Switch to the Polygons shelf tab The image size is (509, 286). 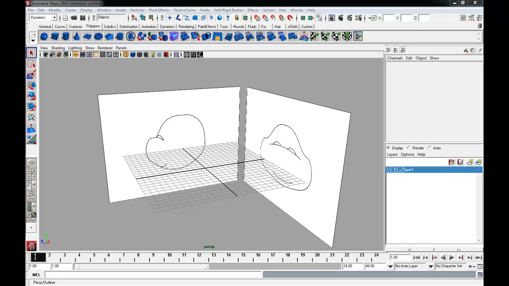[x=93, y=26]
